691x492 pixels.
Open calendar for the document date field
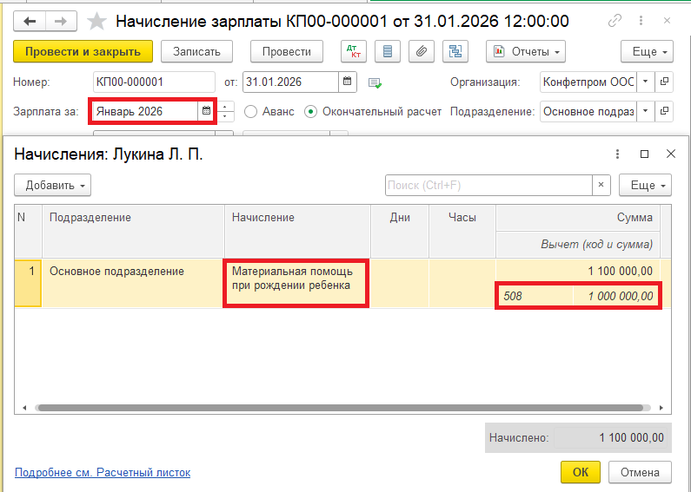(x=348, y=82)
